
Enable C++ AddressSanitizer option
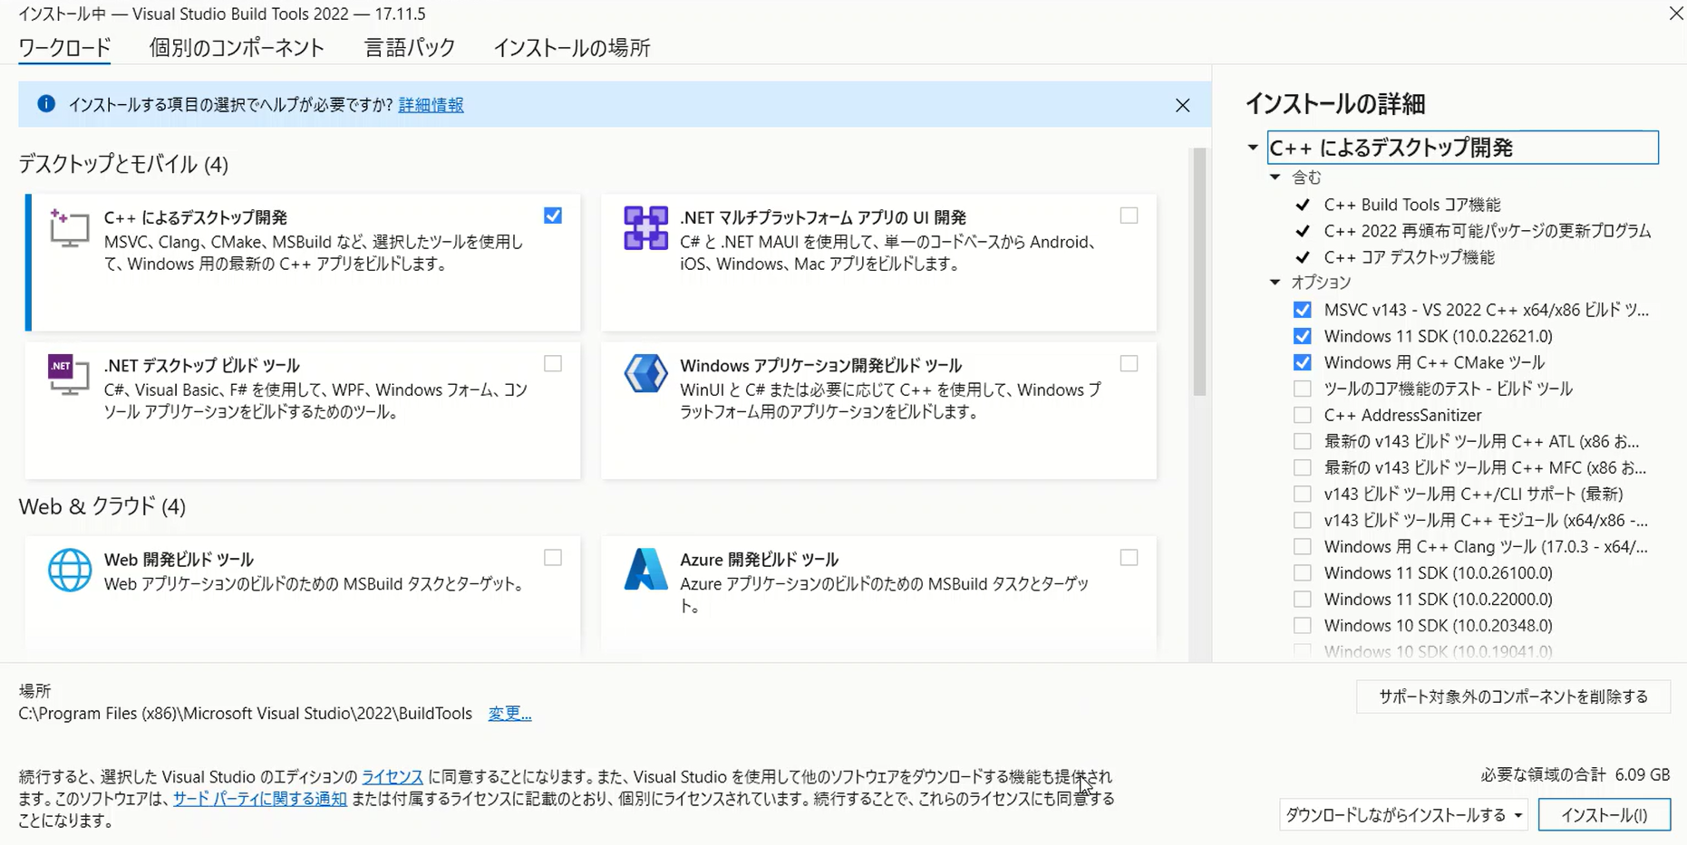1303,415
